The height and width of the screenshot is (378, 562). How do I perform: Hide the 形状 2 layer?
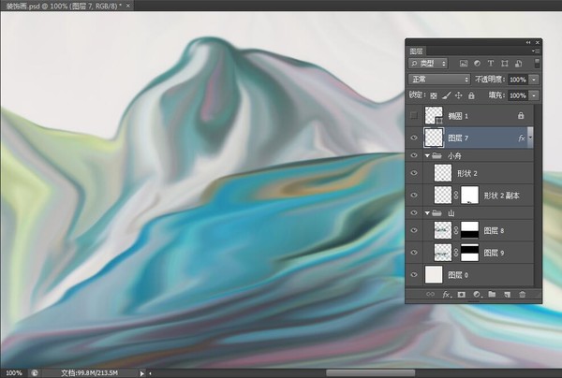click(414, 173)
